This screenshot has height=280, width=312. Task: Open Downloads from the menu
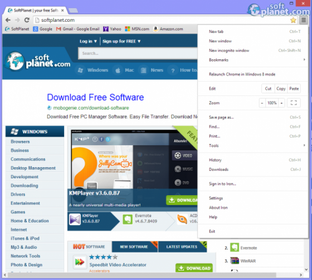[253, 170]
